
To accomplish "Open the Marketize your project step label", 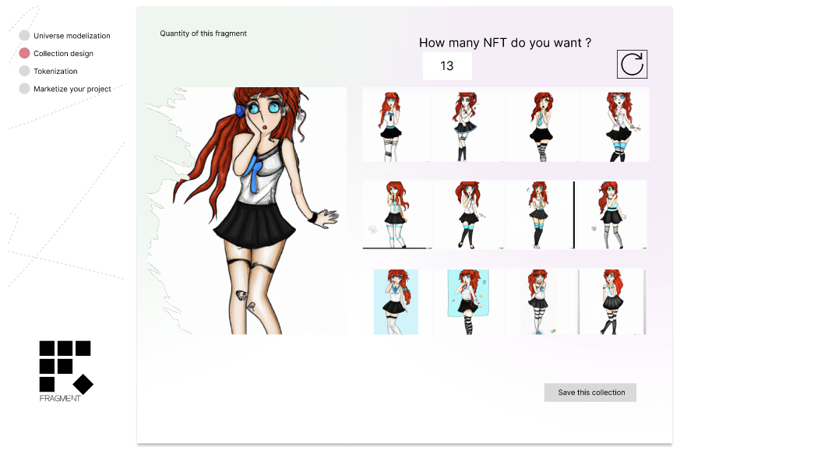I will 72,89.
